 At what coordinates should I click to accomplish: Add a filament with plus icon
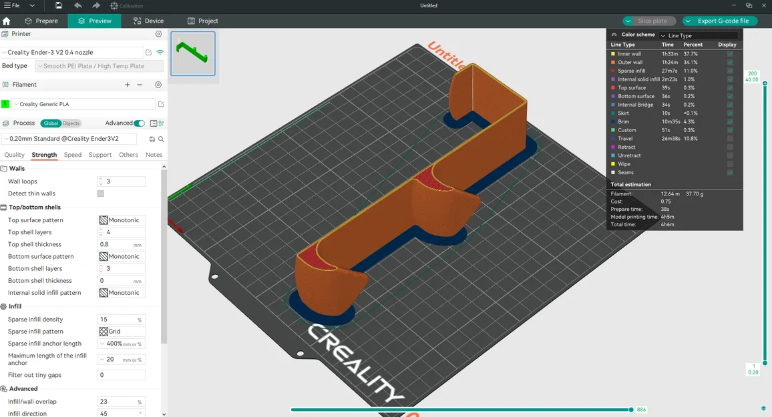[x=128, y=85]
